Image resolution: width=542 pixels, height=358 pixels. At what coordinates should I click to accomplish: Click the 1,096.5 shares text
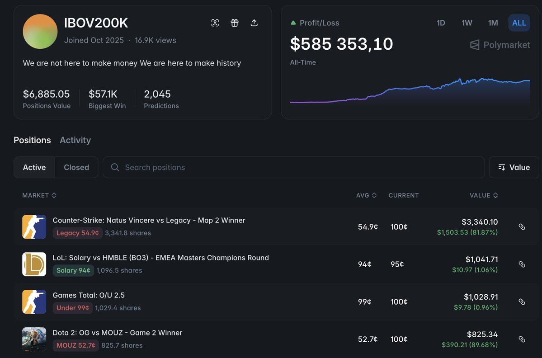tap(119, 270)
